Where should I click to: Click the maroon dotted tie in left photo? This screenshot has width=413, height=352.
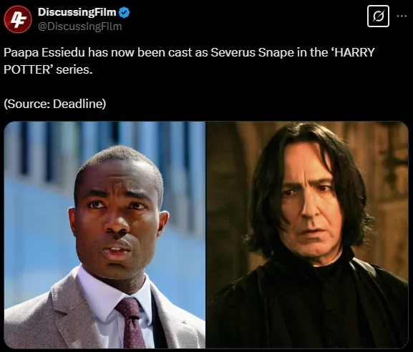(x=131, y=323)
